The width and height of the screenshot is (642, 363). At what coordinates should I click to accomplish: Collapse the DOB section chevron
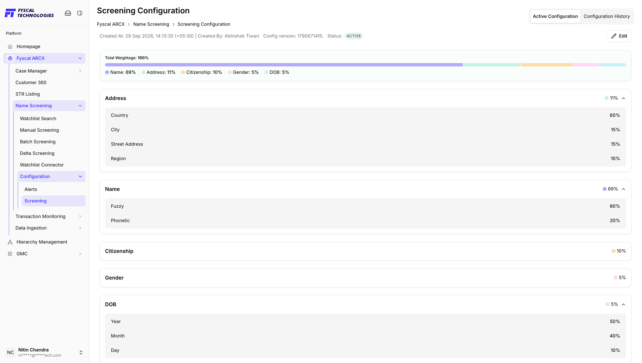pyautogui.click(x=623, y=304)
